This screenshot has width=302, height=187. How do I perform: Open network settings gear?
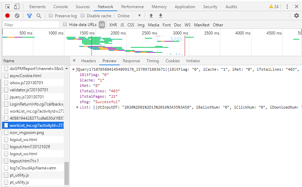click(297, 16)
